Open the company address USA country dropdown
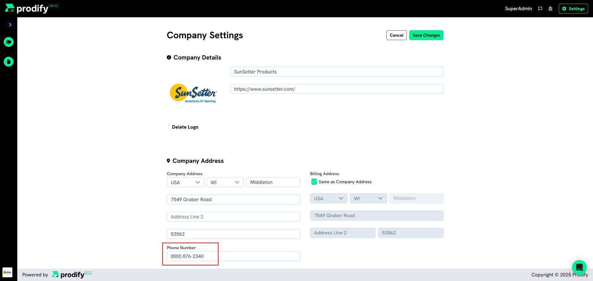593x281 pixels. 185,182
